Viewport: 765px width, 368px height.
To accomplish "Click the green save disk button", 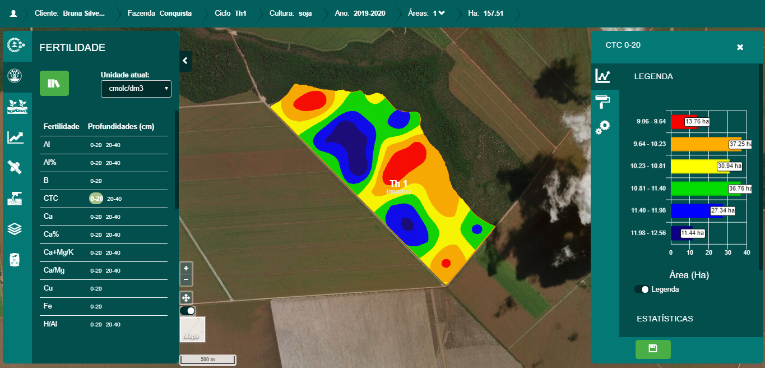I will tap(653, 349).
